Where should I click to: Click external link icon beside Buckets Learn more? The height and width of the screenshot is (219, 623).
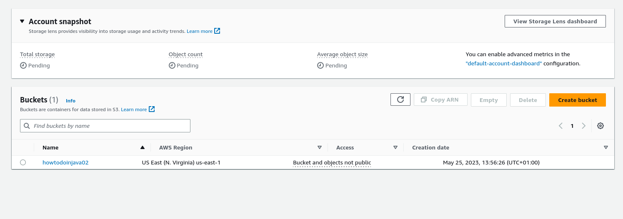tap(152, 109)
